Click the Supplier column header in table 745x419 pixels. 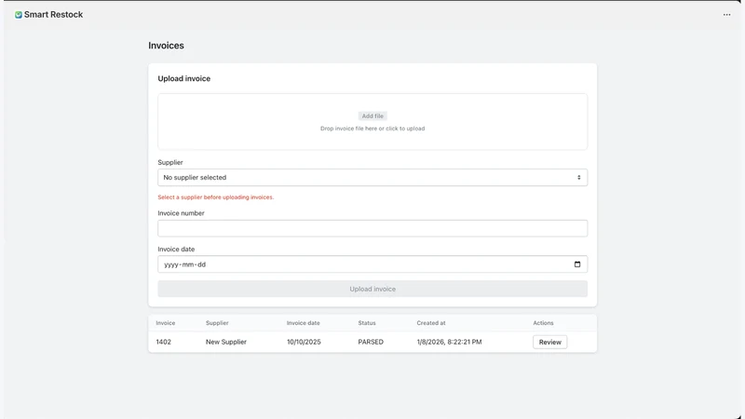217,323
